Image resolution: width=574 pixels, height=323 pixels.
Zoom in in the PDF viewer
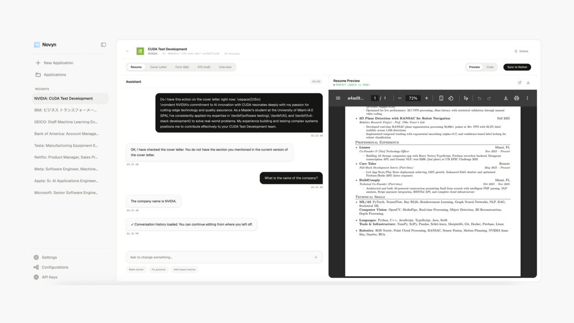click(x=427, y=98)
